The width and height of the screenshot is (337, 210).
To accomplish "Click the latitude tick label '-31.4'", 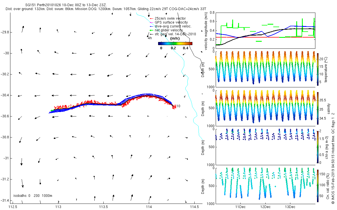I will [5, 200].
